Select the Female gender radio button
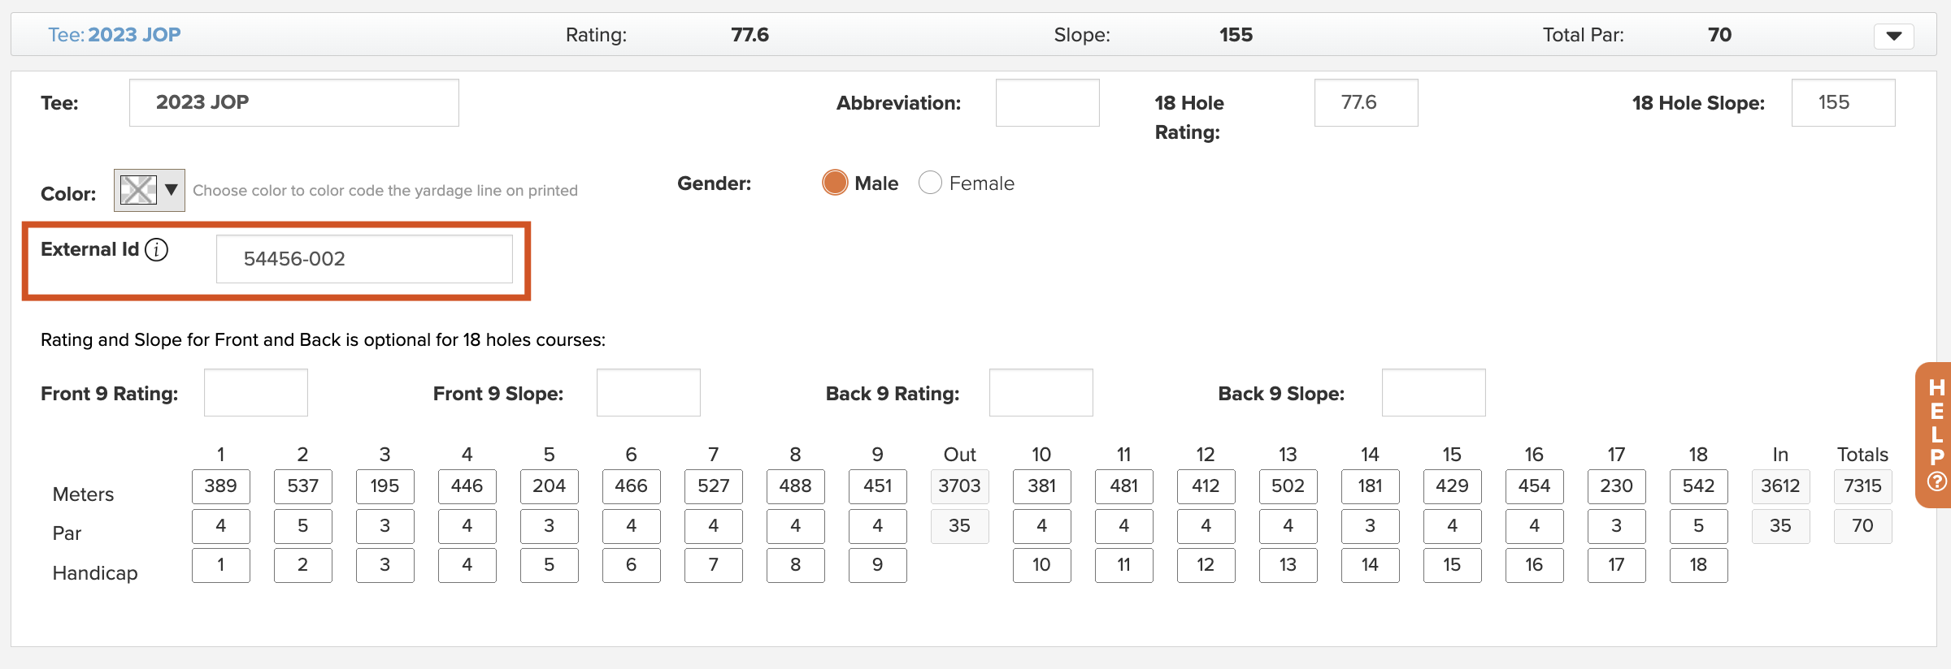The image size is (1951, 669). click(x=930, y=183)
